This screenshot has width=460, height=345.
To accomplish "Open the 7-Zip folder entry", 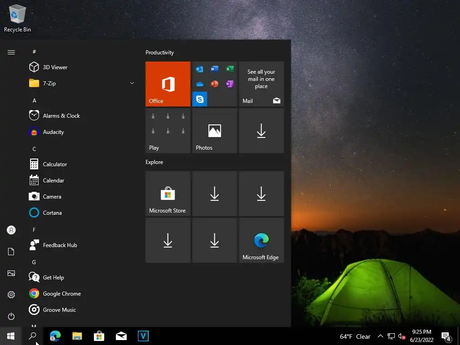I will pyautogui.click(x=82, y=83).
